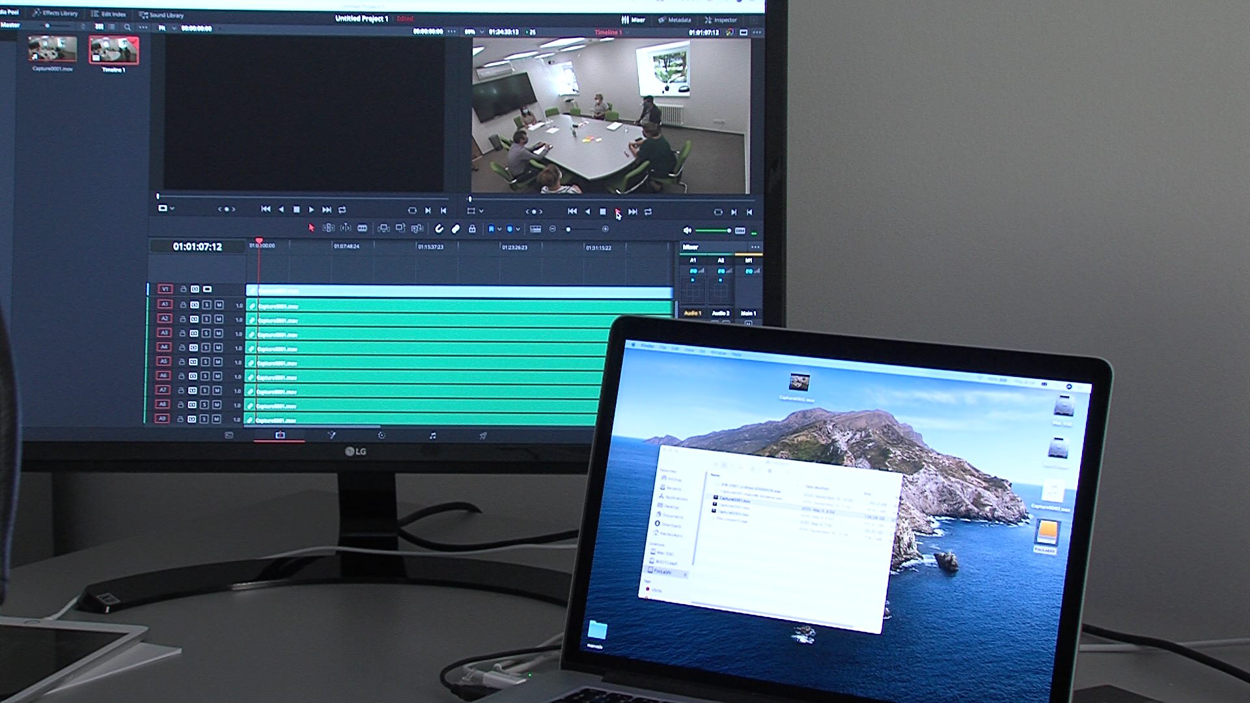This screenshot has width=1250, height=703.
Task: Open the Edit Index panel
Action: click(109, 14)
